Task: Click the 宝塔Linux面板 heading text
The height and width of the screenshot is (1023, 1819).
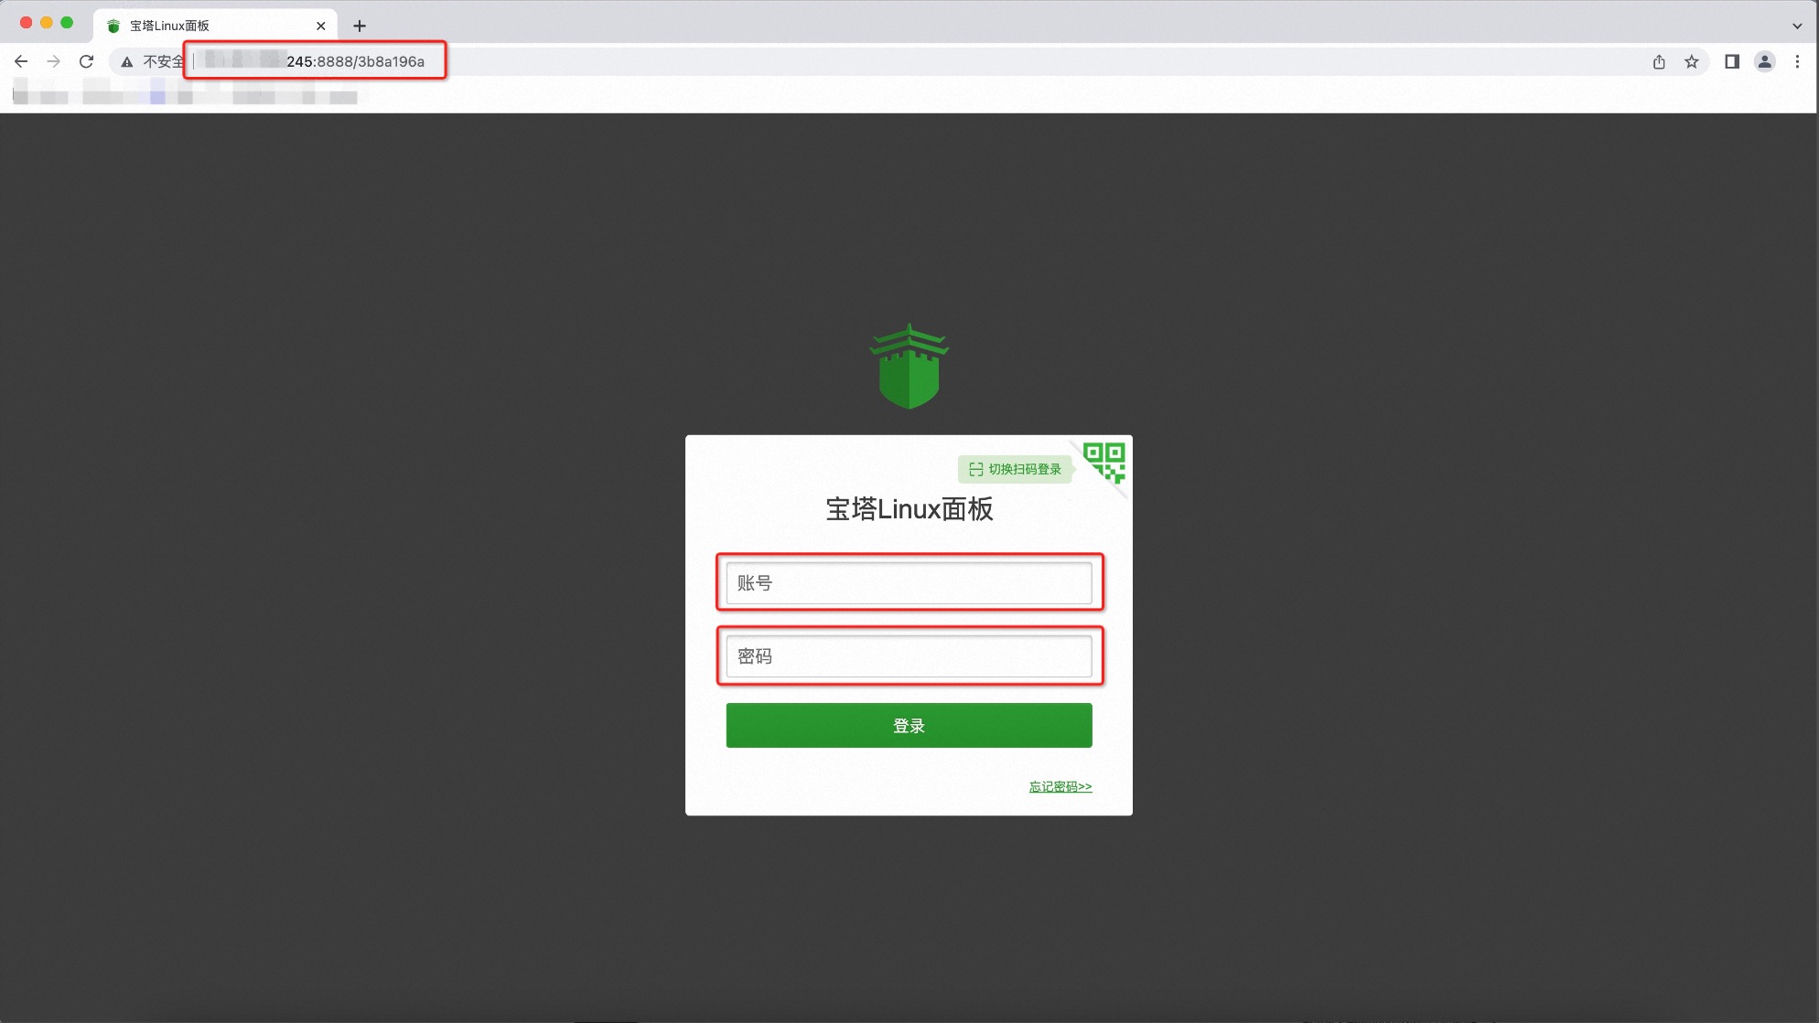Action: point(909,509)
